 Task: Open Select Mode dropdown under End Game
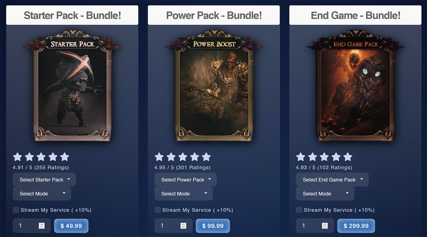(325, 193)
